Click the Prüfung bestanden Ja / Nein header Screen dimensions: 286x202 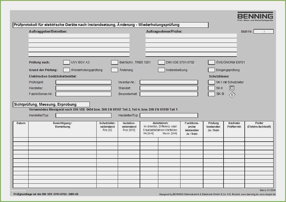point(213,129)
